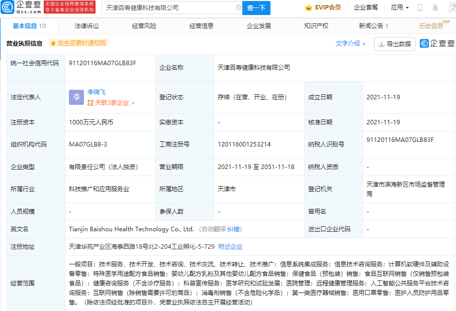Select the 成立日期 value 2021-11-19
Screen dimensions: 456x311
tap(383, 97)
